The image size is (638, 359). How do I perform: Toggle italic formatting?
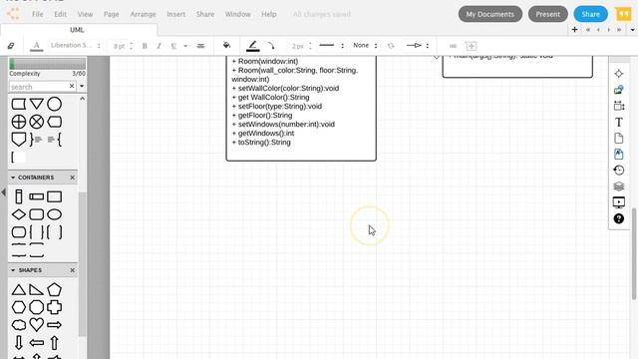tap(159, 46)
